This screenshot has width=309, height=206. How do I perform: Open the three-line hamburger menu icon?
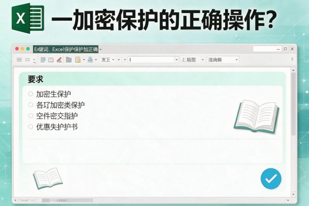(x=19, y=60)
